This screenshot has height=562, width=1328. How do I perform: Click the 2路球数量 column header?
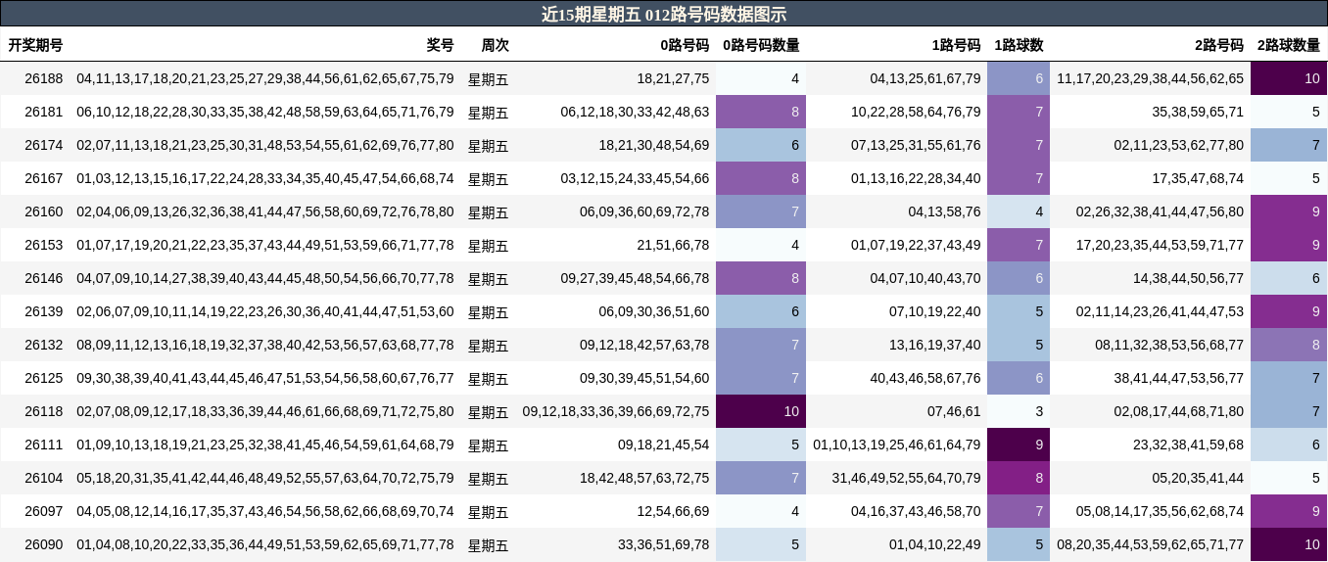pyautogui.click(x=1289, y=45)
